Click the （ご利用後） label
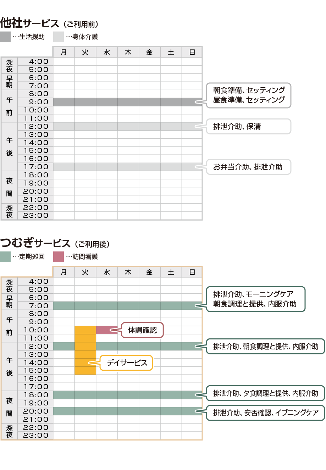 point(93,244)
